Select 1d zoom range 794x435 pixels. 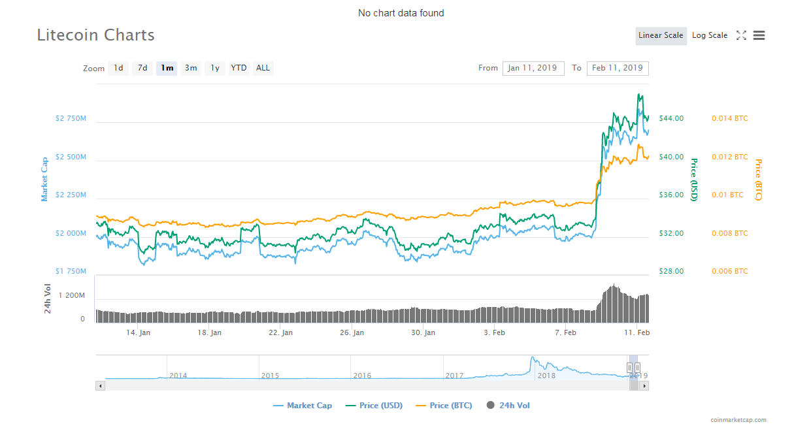point(118,68)
